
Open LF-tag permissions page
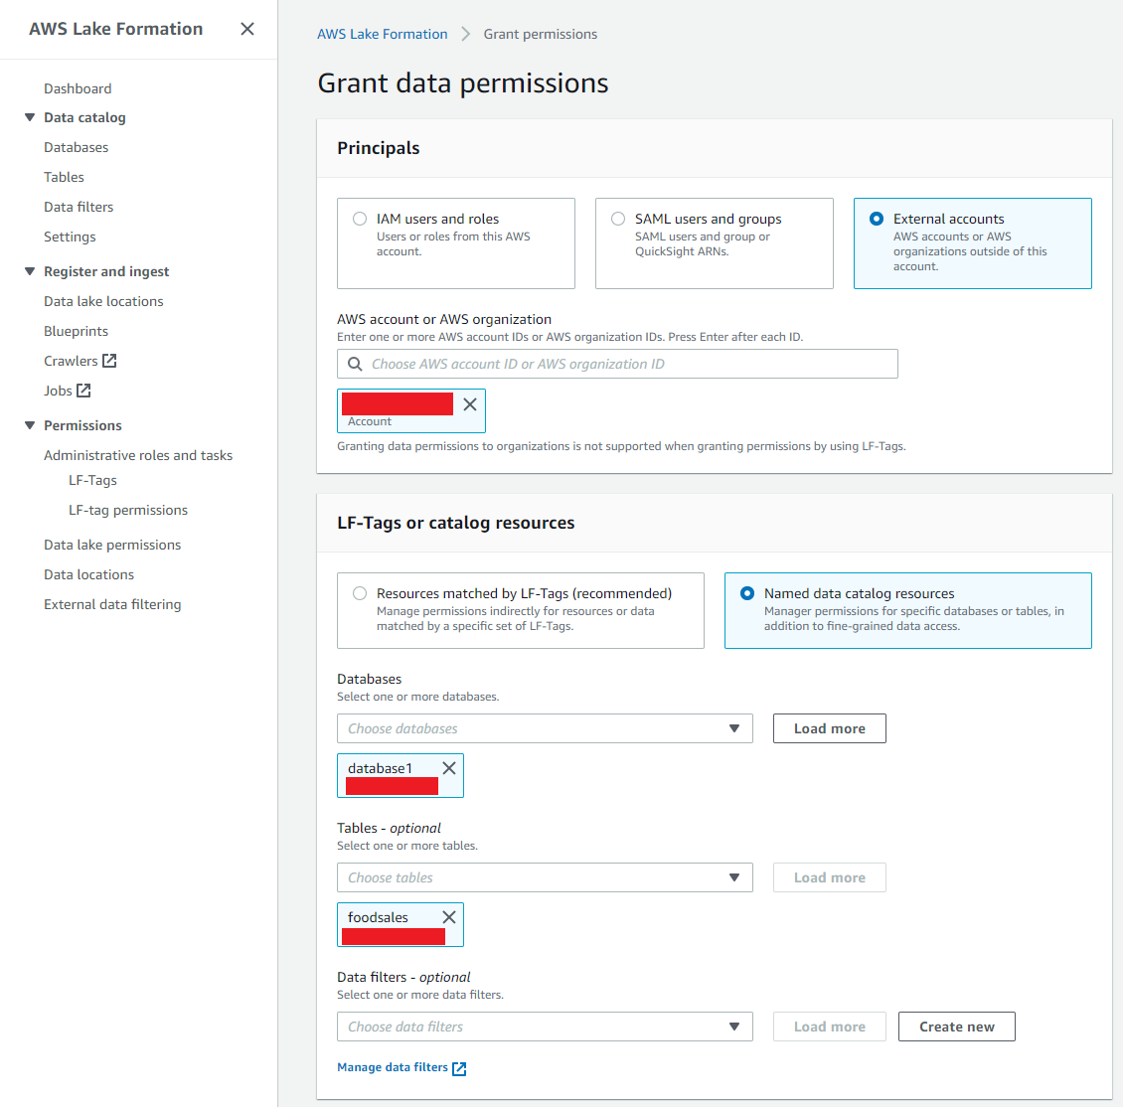click(128, 510)
